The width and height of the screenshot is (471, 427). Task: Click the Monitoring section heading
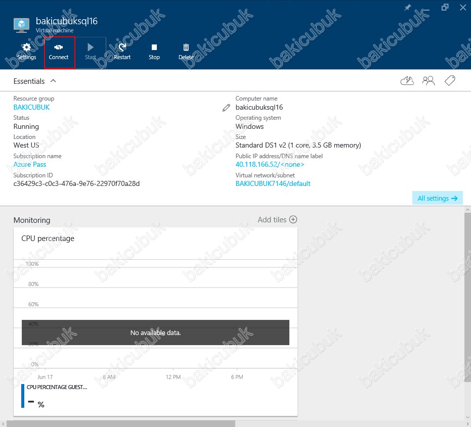point(32,220)
